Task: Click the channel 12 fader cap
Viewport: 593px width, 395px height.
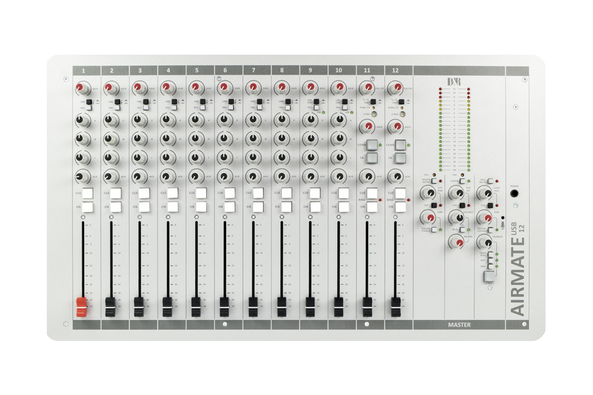Action: click(x=395, y=307)
